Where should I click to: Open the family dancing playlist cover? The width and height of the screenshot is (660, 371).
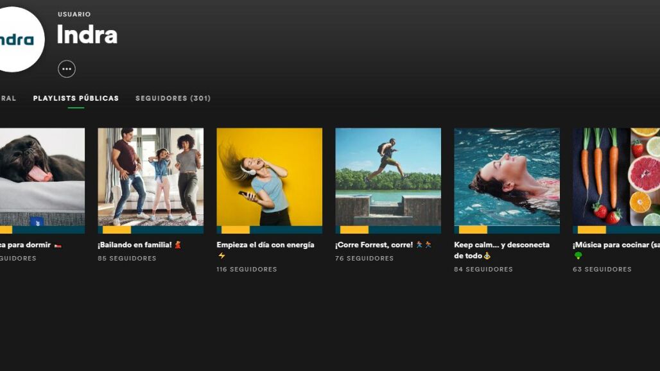[151, 181]
